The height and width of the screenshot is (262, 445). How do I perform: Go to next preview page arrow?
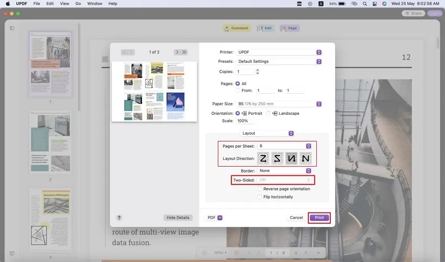[177, 52]
